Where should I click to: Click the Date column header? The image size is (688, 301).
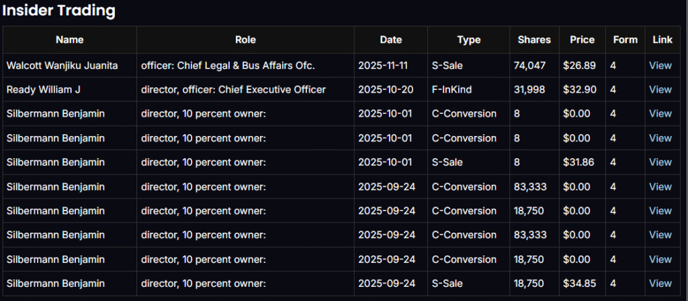coord(391,40)
